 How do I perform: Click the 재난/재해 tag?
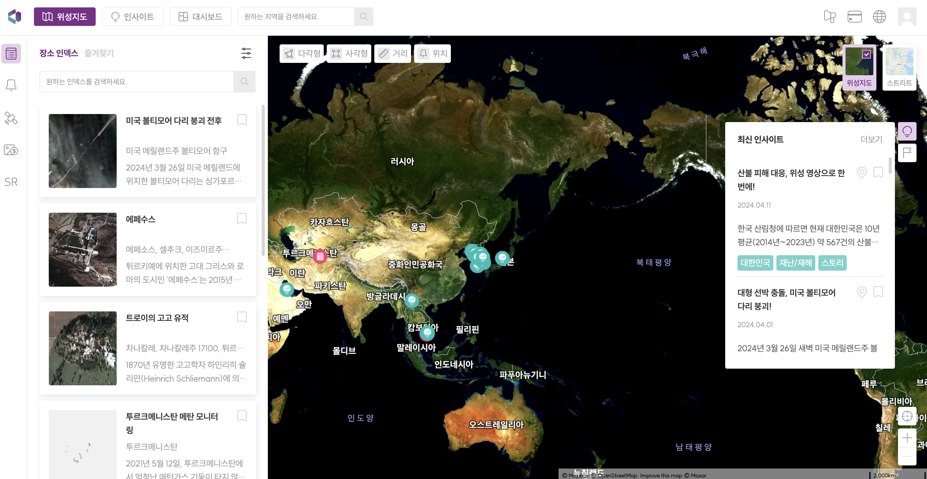pos(795,263)
